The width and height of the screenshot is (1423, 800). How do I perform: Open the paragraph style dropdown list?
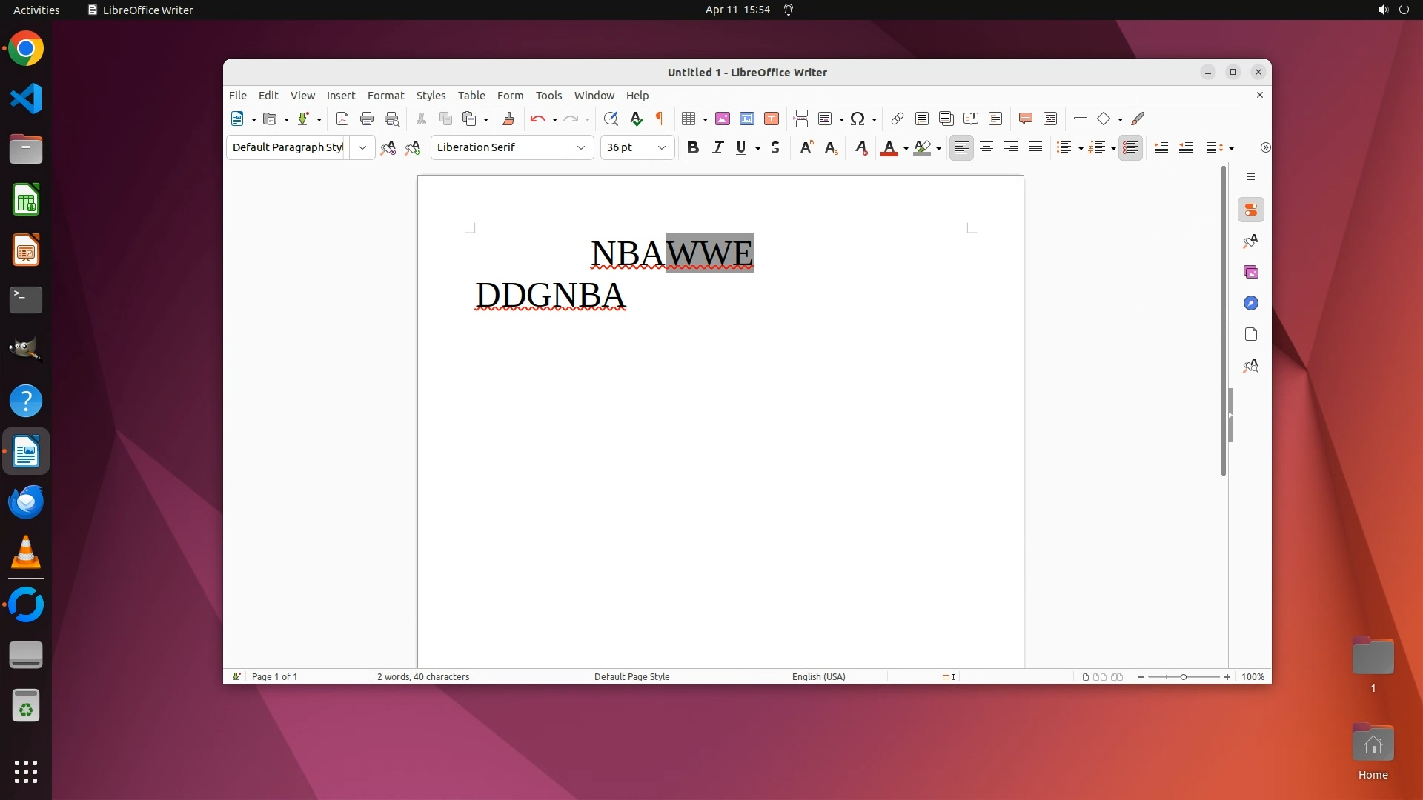coord(362,147)
